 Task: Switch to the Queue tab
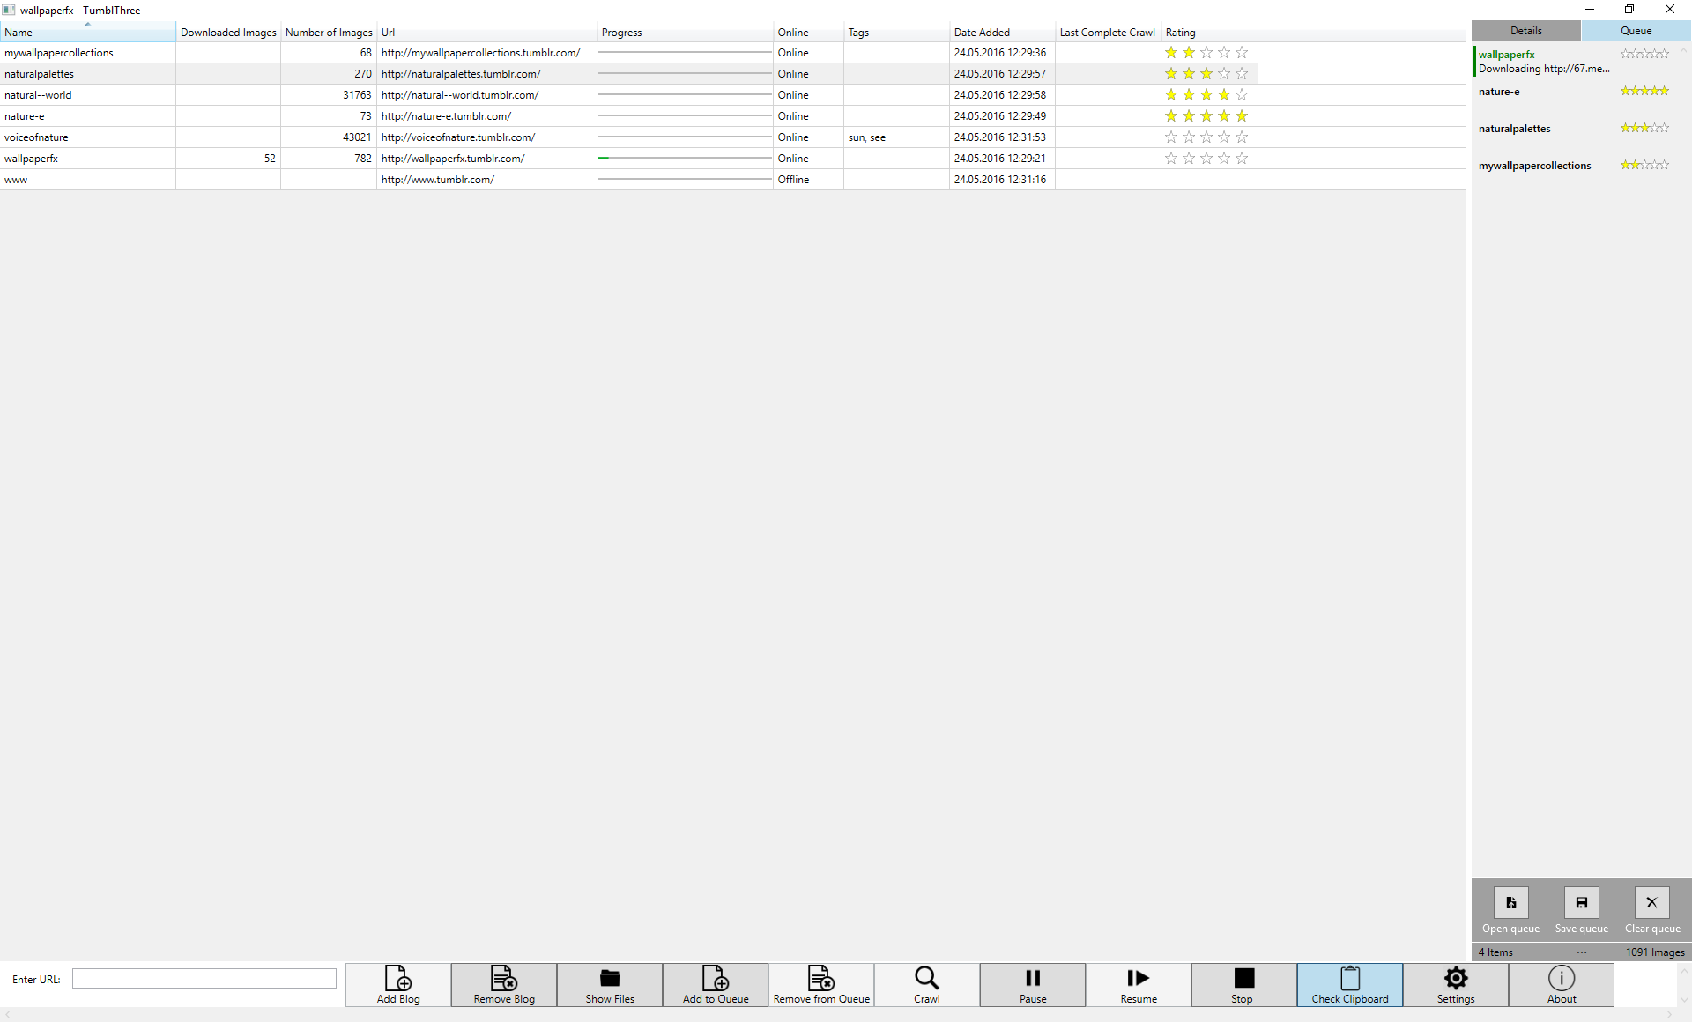point(1636,31)
